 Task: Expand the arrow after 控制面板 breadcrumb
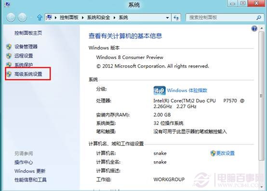82,17
